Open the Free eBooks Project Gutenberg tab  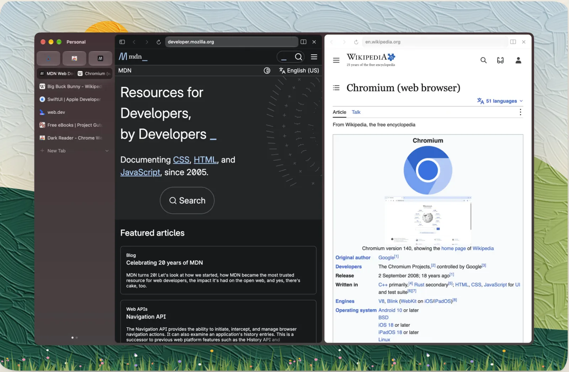click(74, 125)
